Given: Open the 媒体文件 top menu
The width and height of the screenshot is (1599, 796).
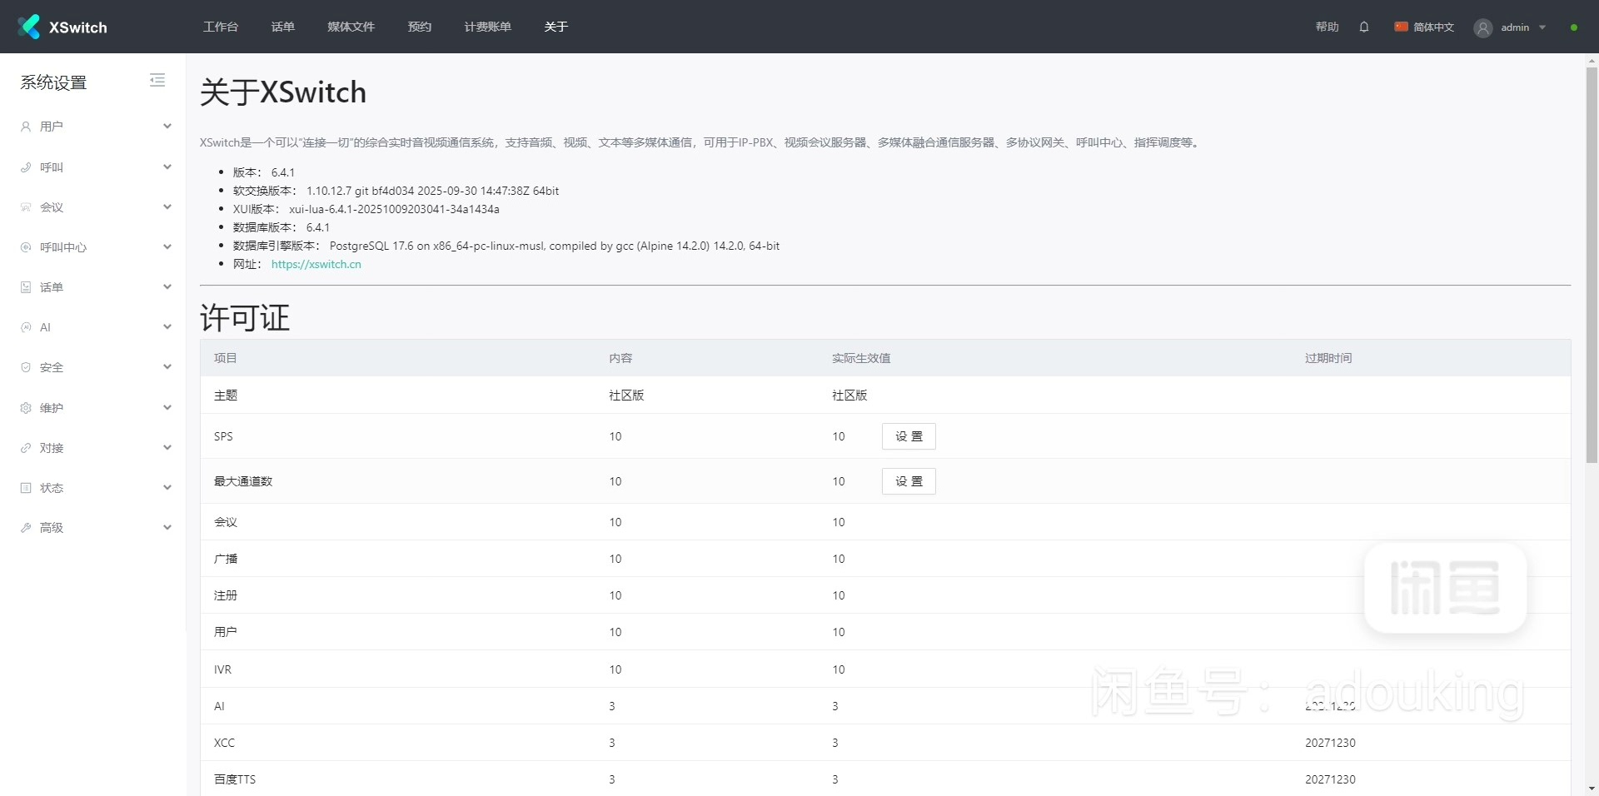Looking at the screenshot, I should click(351, 27).
